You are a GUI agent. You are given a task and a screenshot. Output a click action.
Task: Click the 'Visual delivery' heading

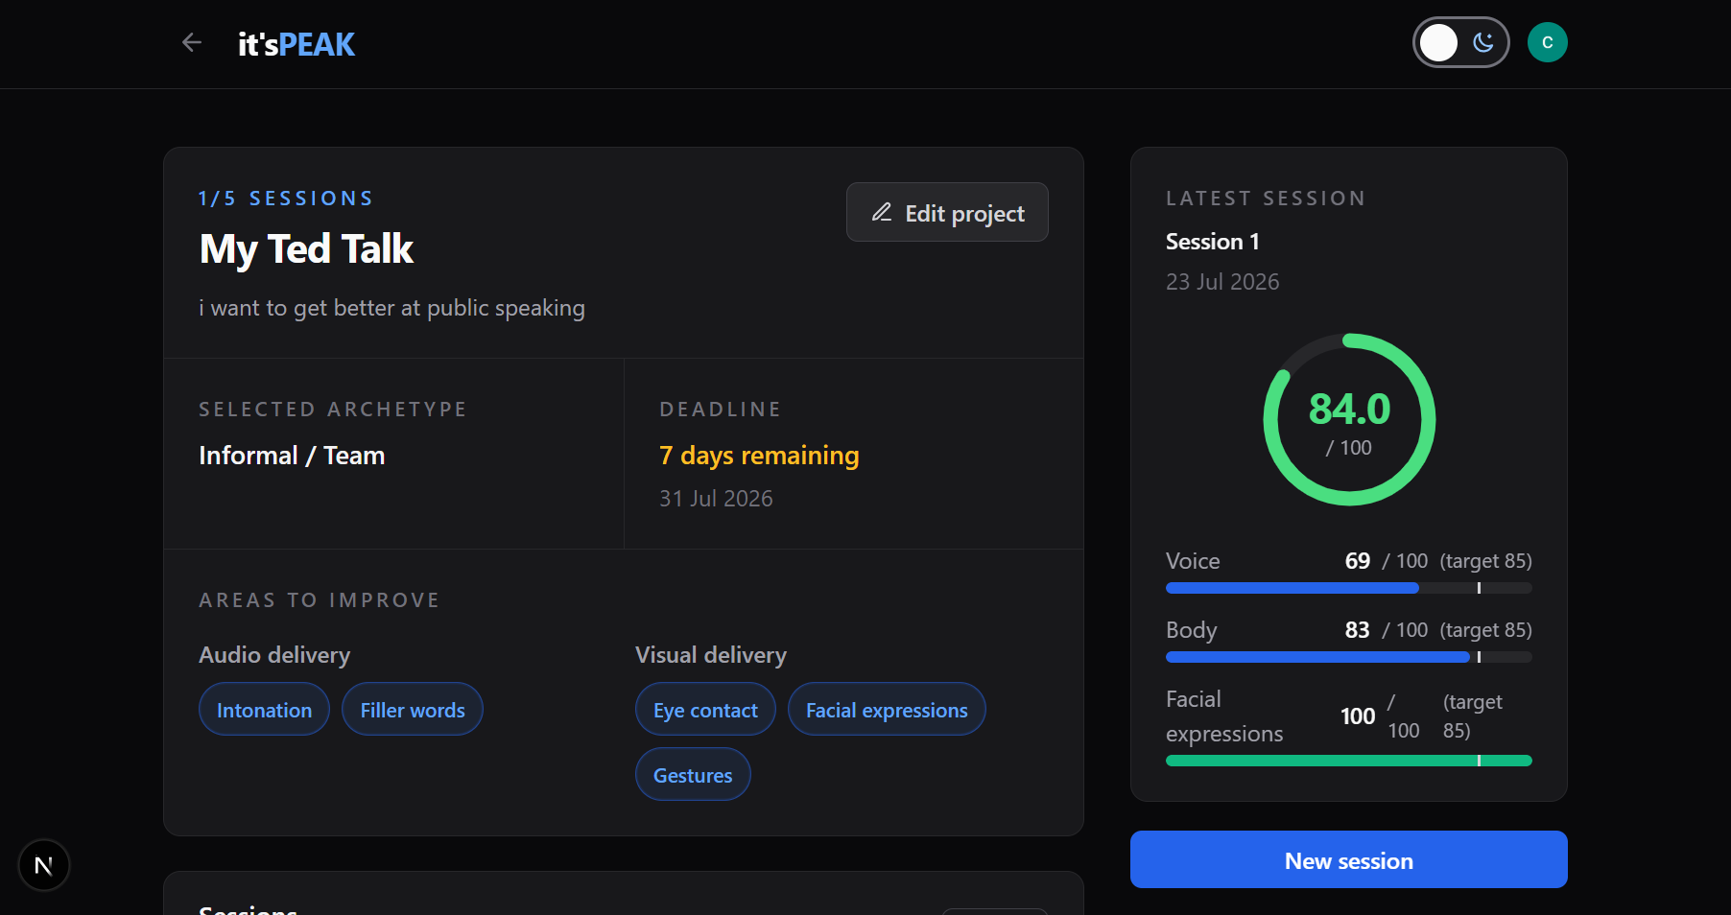[x=711, y=655]
